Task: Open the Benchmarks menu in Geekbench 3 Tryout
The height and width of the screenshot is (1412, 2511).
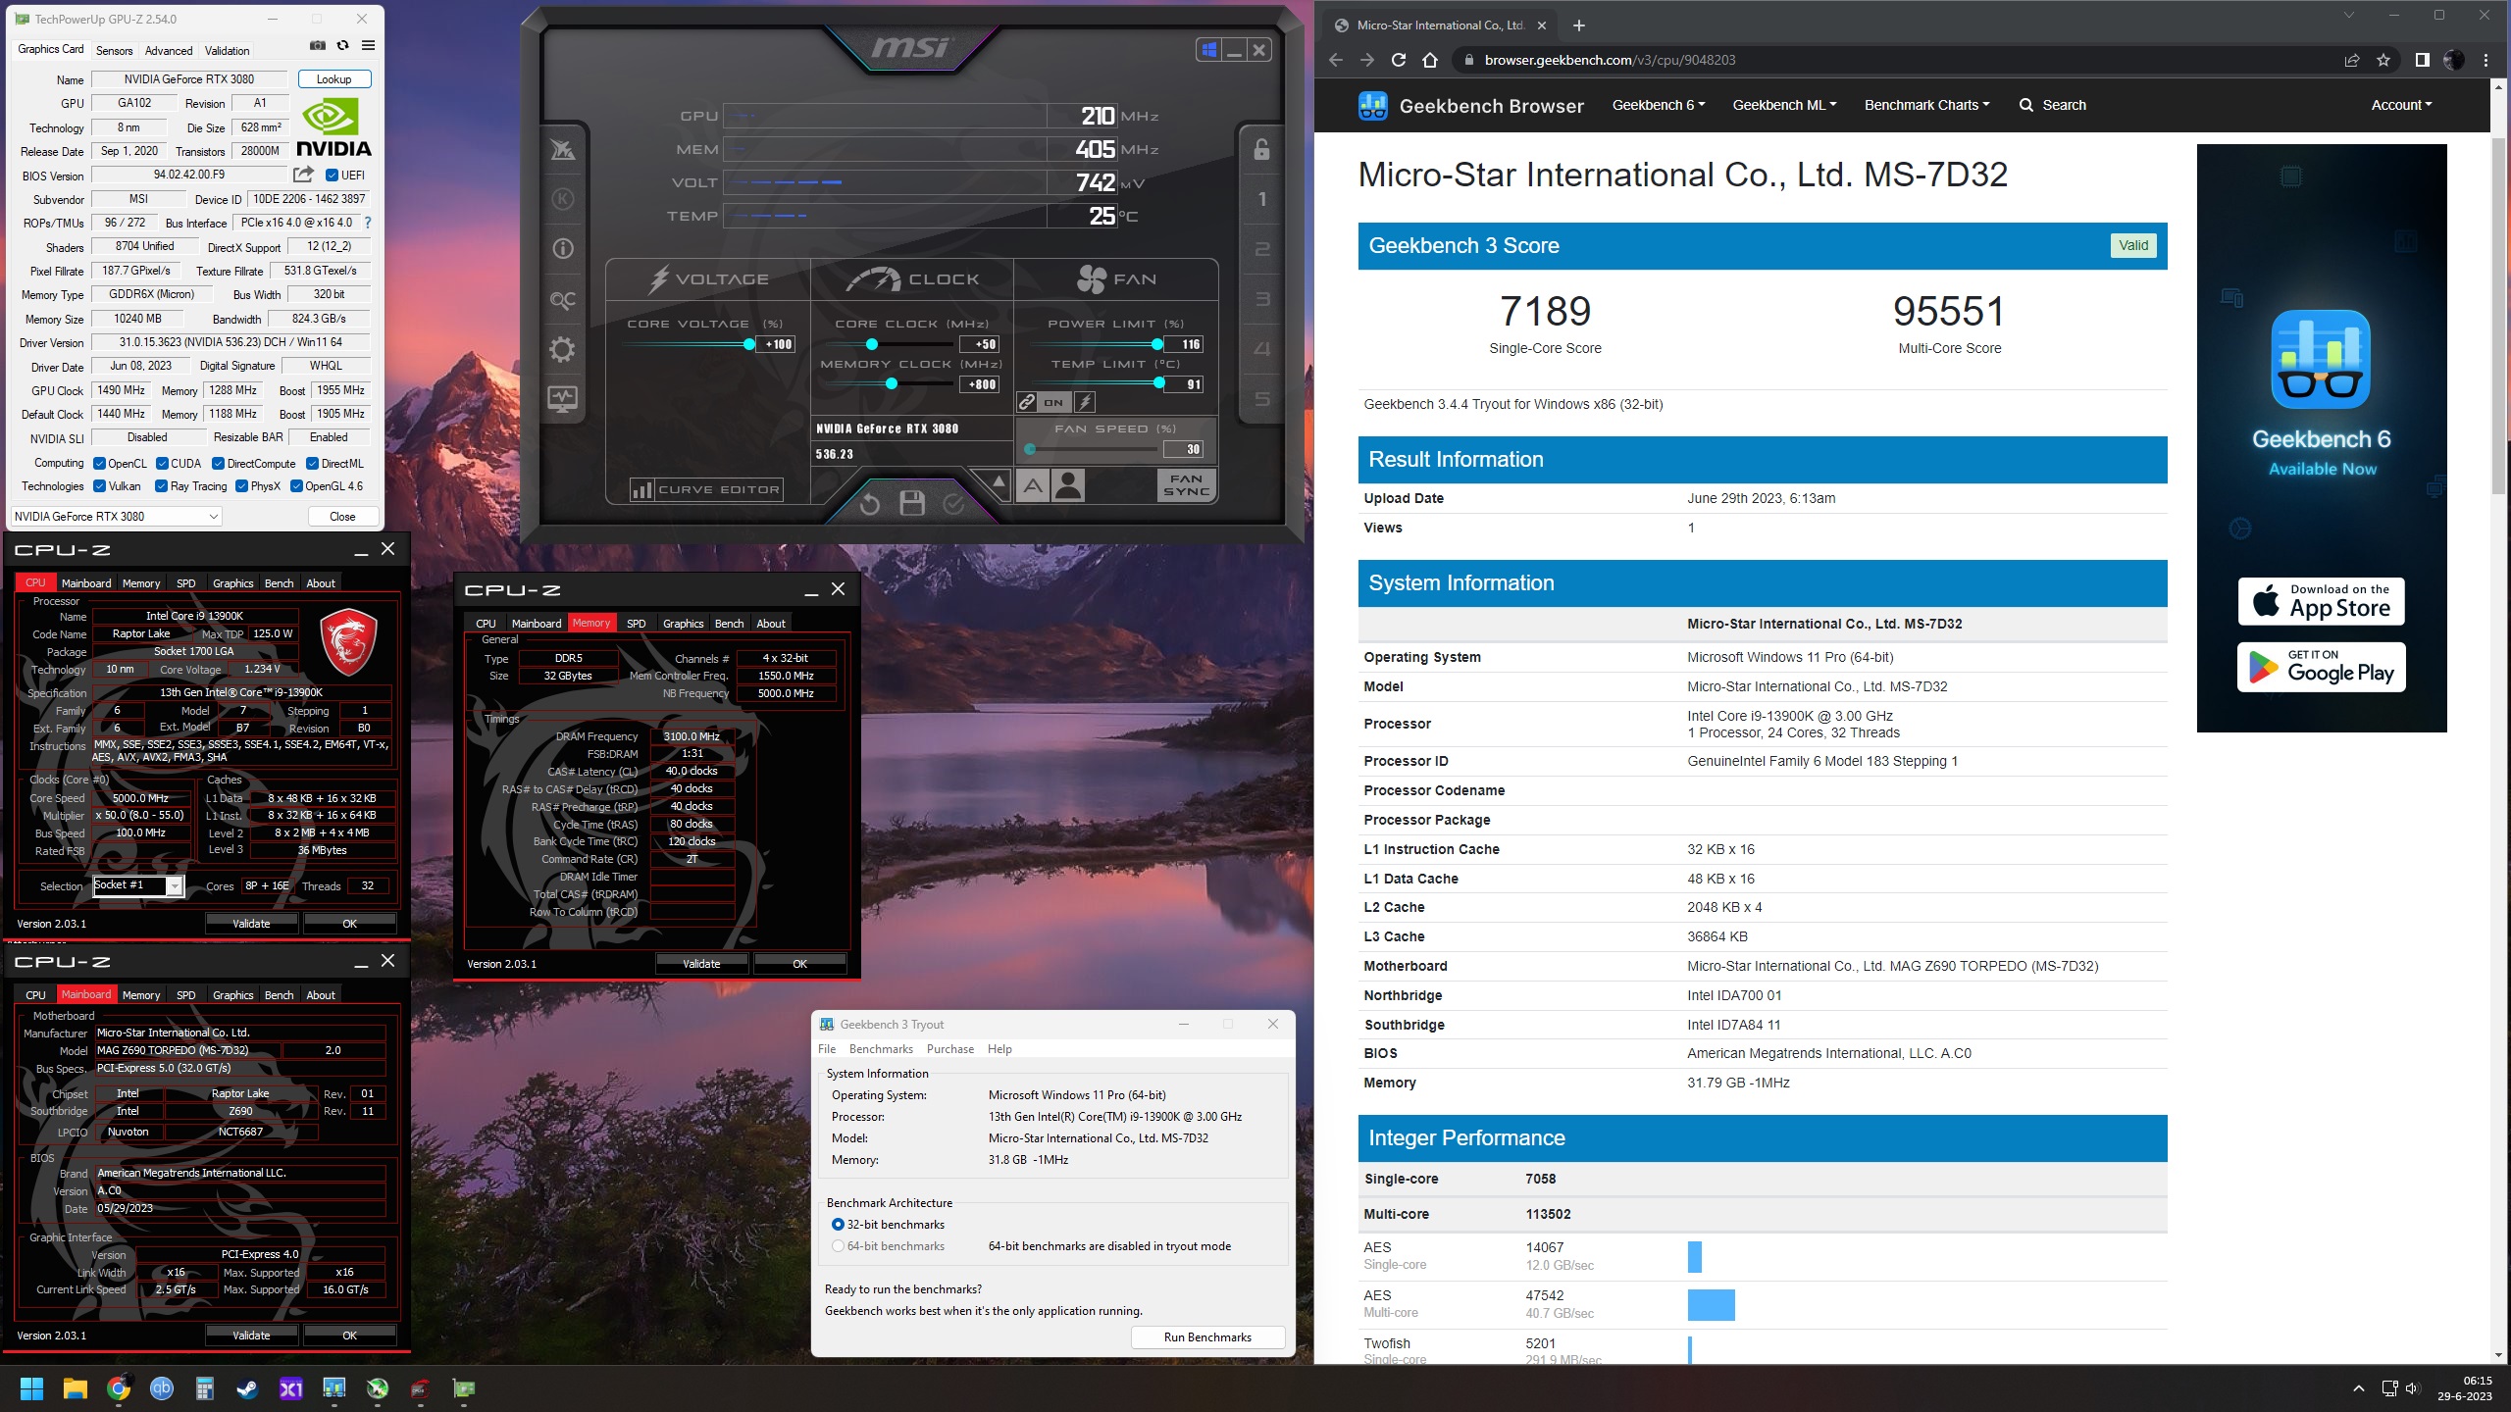Action: click(x=881, y=1049)
